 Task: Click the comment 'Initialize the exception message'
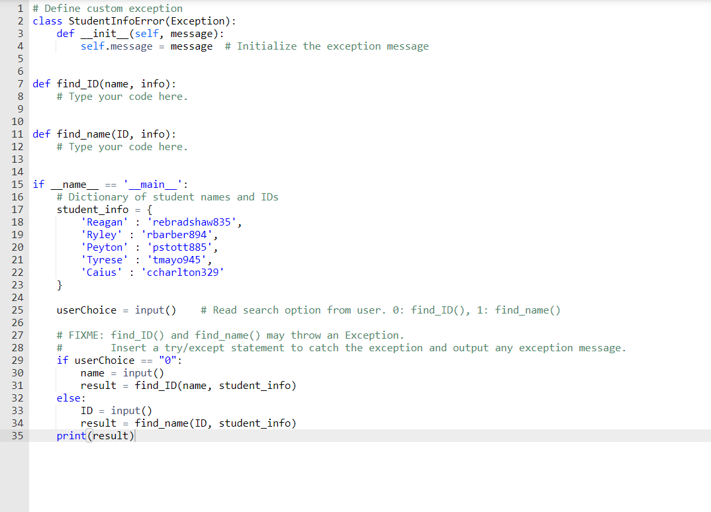tap(332, 47)
